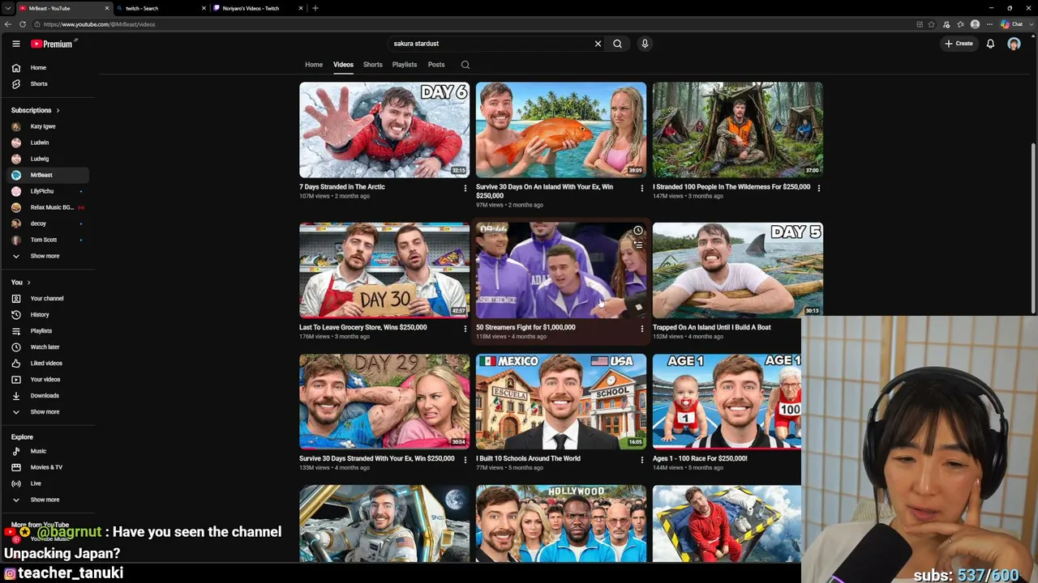Open Music under Explore
Image resolution: width=1038 pixels, height=583 pixels.
tap(49, 451)
